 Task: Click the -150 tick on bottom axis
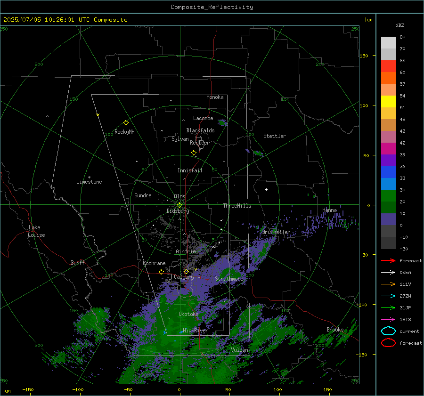28,389
